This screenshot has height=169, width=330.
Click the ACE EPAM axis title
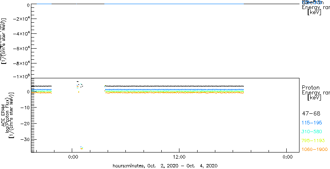click(4, 115)
